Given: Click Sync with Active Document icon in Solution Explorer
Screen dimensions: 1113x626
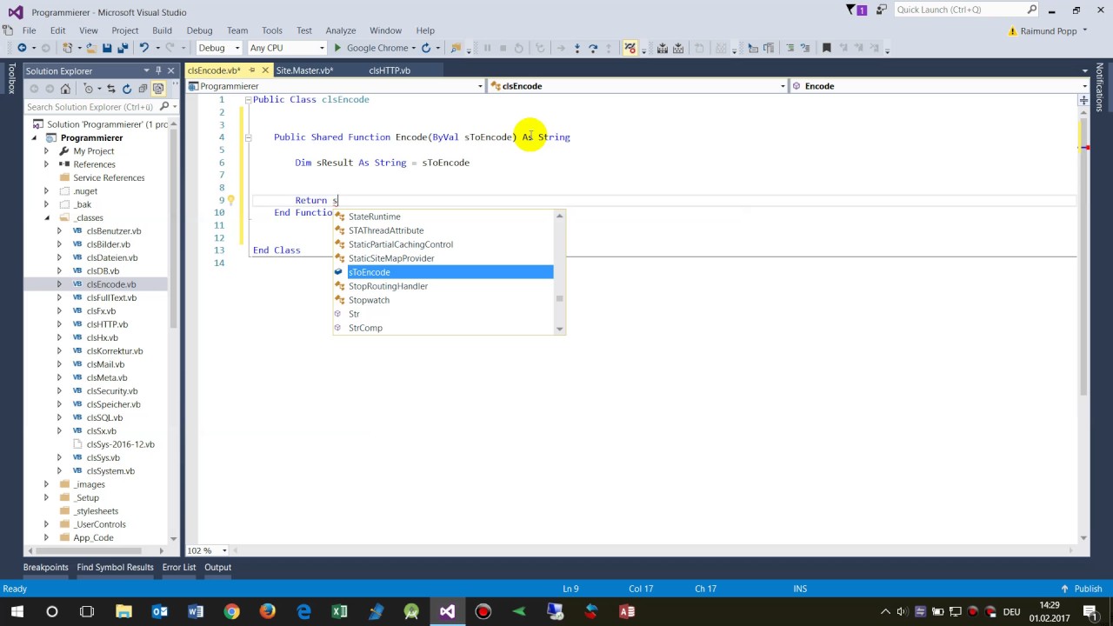Looking at the screenshot, I should tap(111, 89).
